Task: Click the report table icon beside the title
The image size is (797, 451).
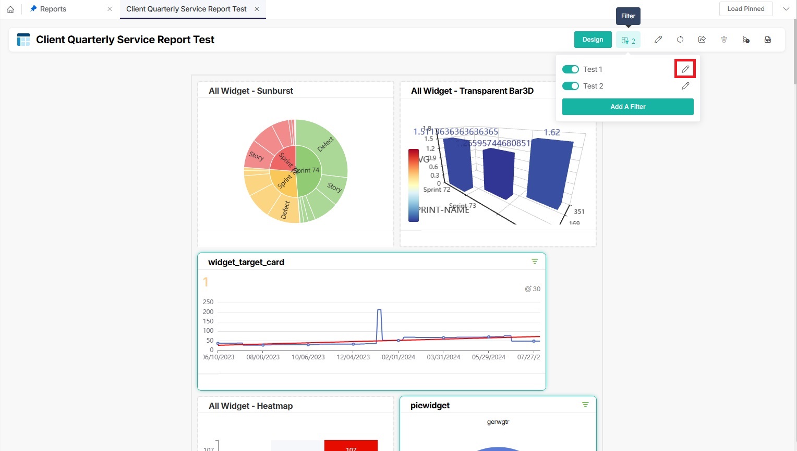Action: pyautogui.click(x=23, y=40)
